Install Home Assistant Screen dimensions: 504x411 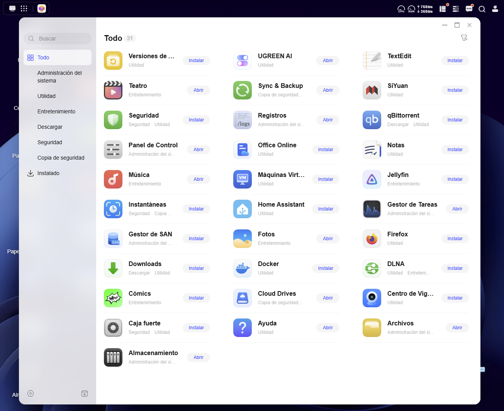tap(326, 209)
